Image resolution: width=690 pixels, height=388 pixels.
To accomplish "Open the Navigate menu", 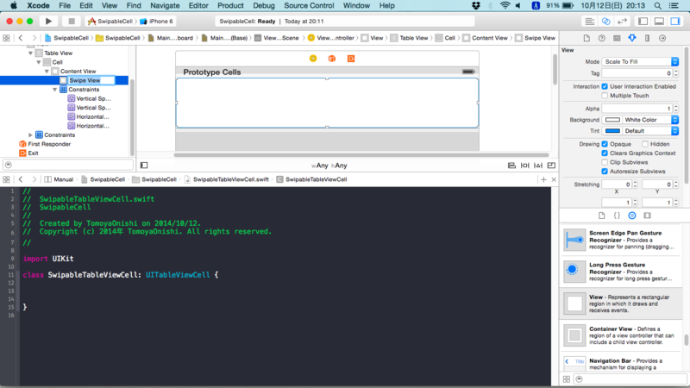I will 165,5.
